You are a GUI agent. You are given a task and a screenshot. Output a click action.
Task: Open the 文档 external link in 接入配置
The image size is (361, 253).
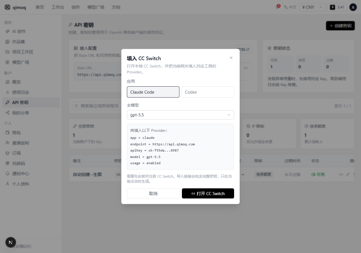[x=243, y=49]
